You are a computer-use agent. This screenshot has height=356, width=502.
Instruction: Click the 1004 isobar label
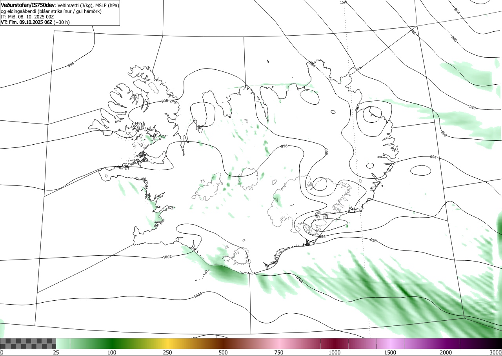[x=198, y=295]
